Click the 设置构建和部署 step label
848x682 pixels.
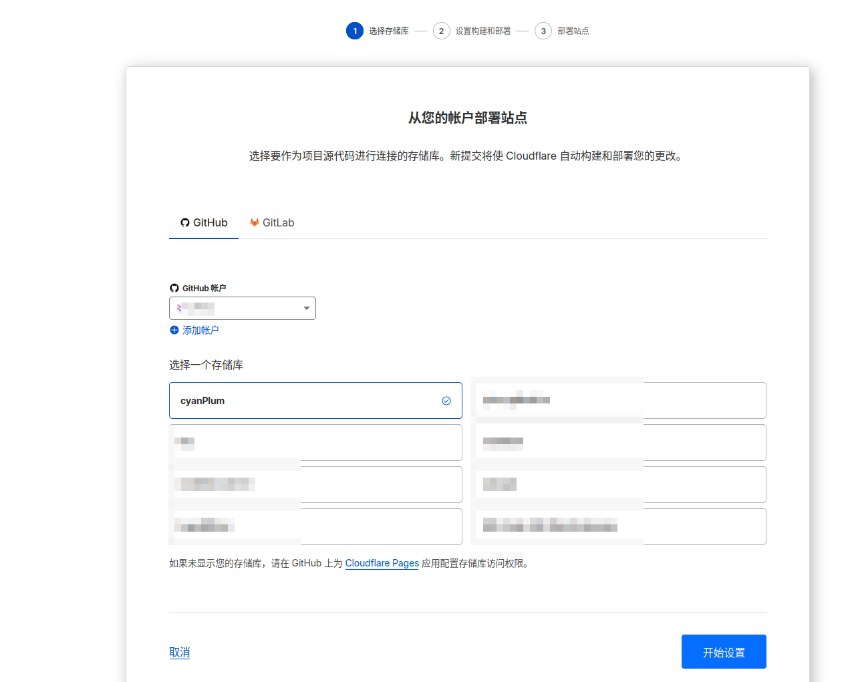(x=483, y=31)
